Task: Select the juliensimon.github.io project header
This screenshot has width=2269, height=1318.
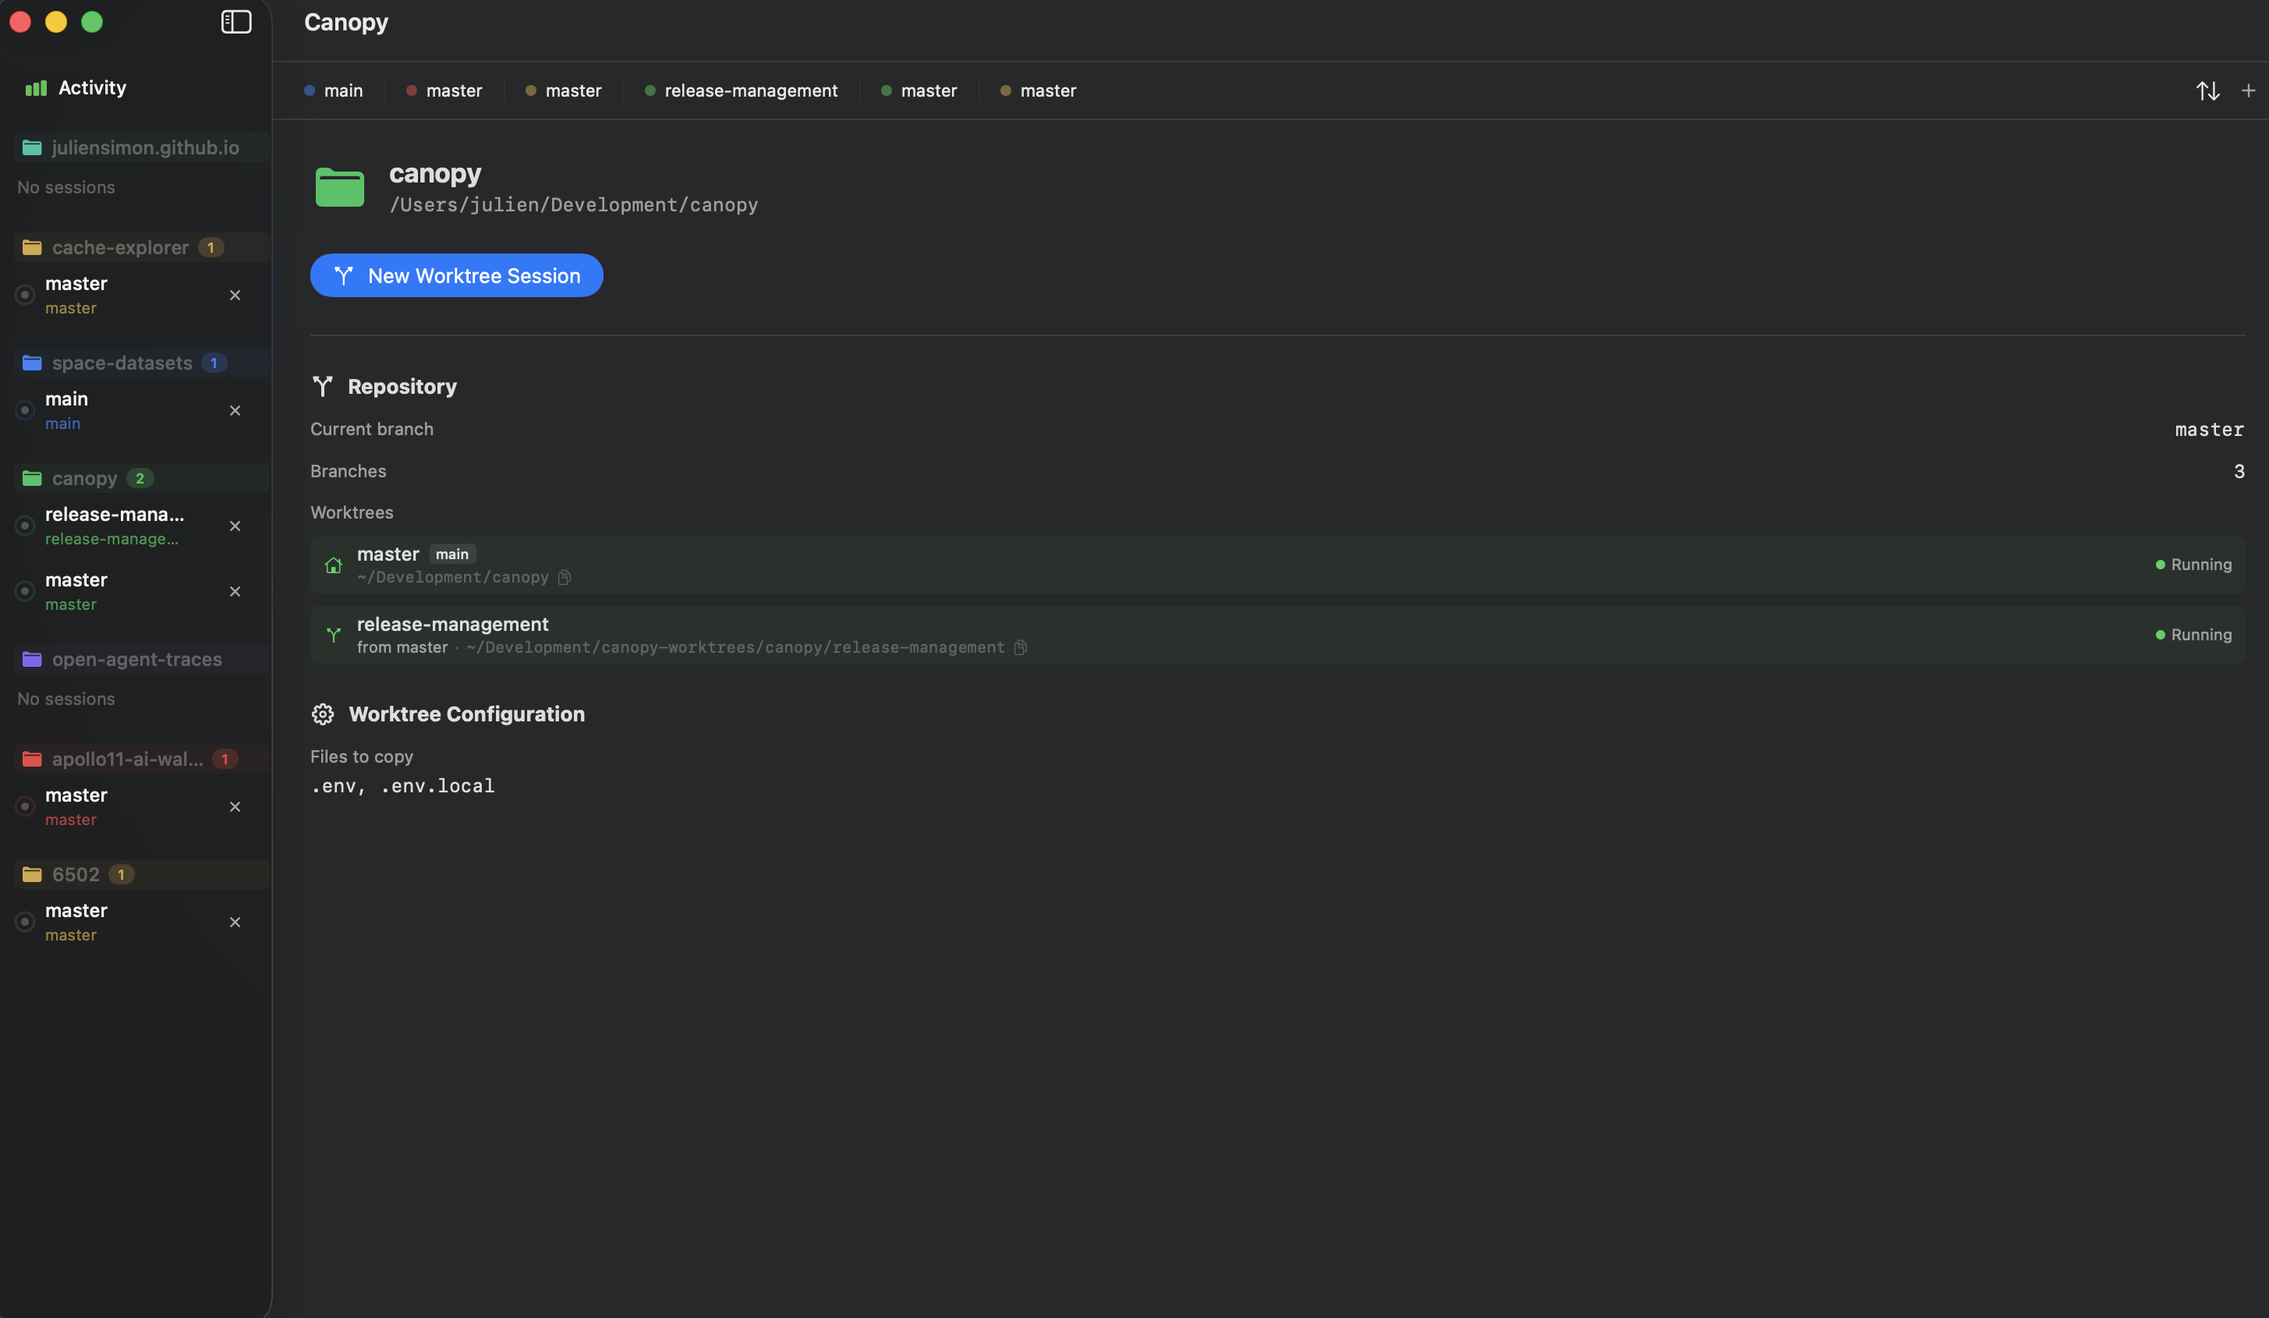Action: click(x=141, y=147)
